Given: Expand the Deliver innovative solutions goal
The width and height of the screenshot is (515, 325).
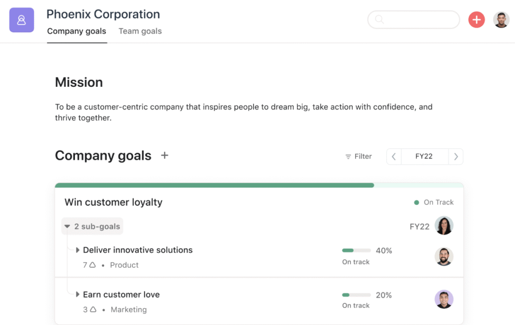Looking at the screenshot, I should pos(77,250).
